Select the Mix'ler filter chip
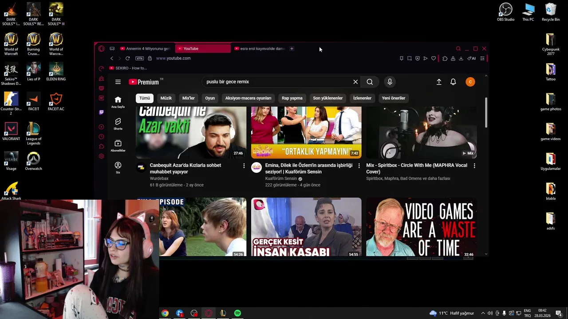This screenshot has width=568, height=319. coord(189,98)
